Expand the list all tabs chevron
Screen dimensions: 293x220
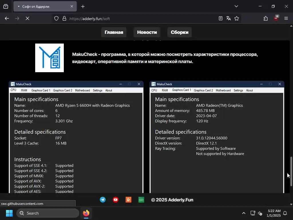(236, 6)
